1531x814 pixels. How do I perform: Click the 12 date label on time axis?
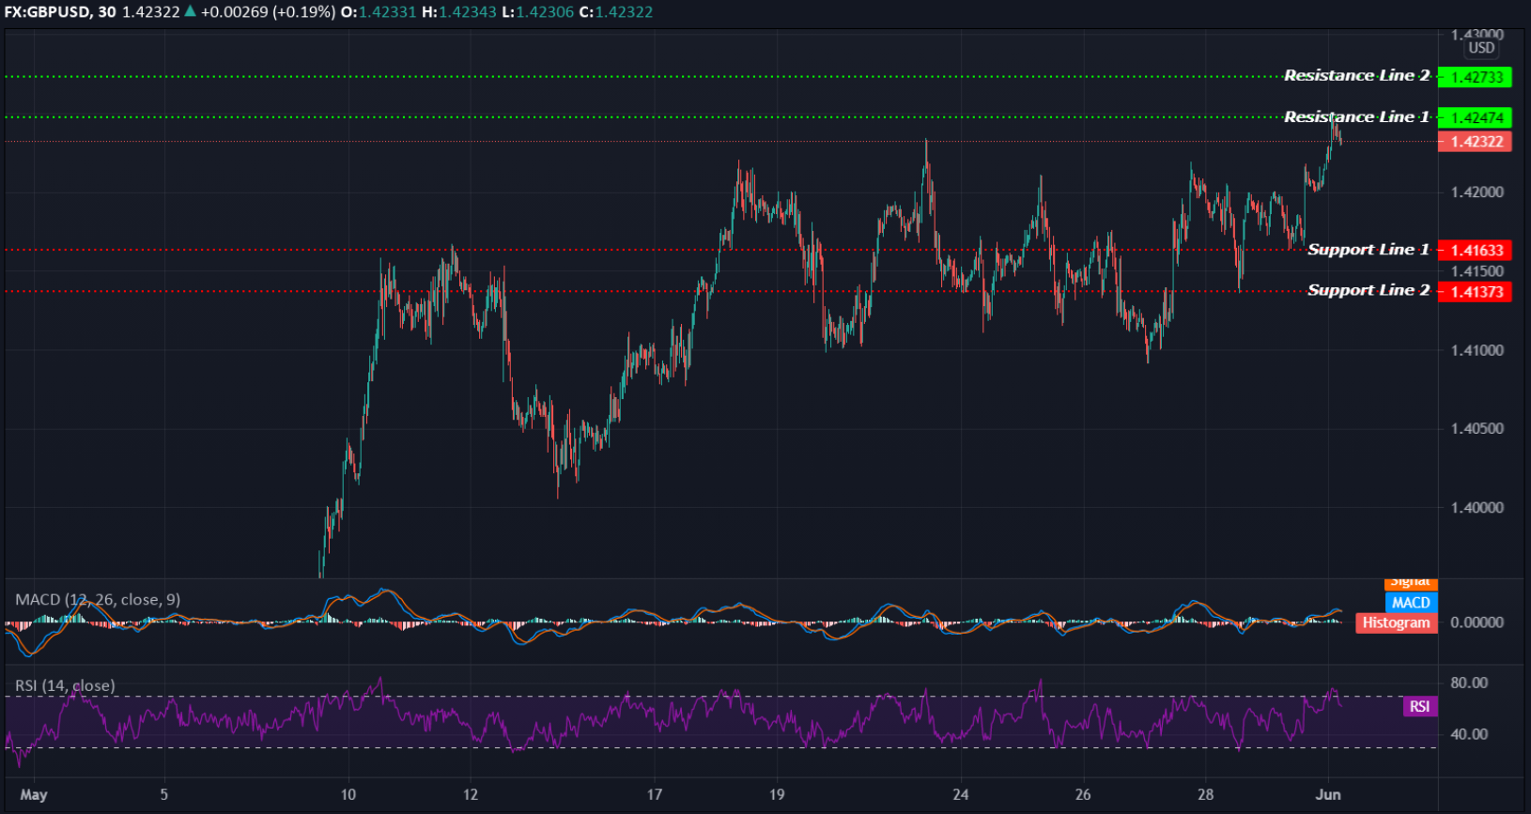[x=471, y=794]
